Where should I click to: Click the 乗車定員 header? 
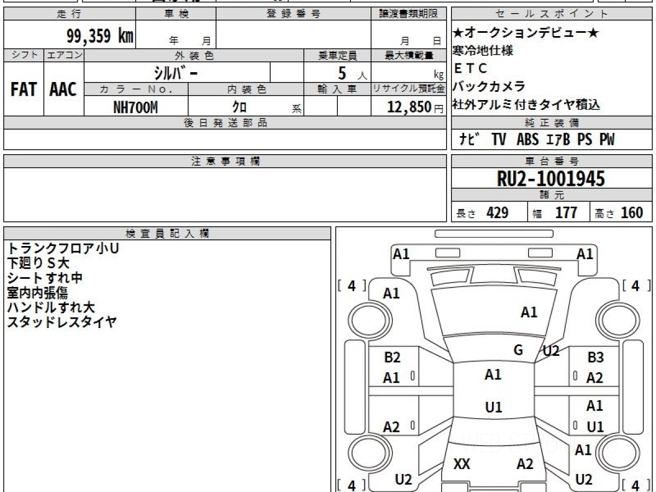pyautogui.click(x=337, y=55)
